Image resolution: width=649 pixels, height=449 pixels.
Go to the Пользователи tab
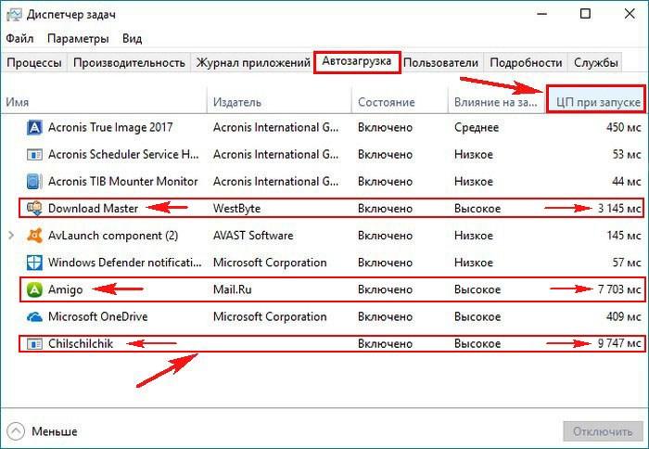click(x=440, y=62)
